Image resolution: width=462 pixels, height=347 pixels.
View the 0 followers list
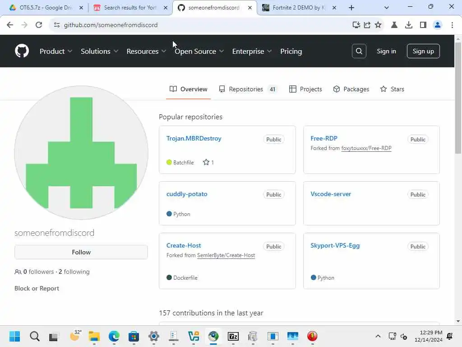tap(39, 272)
